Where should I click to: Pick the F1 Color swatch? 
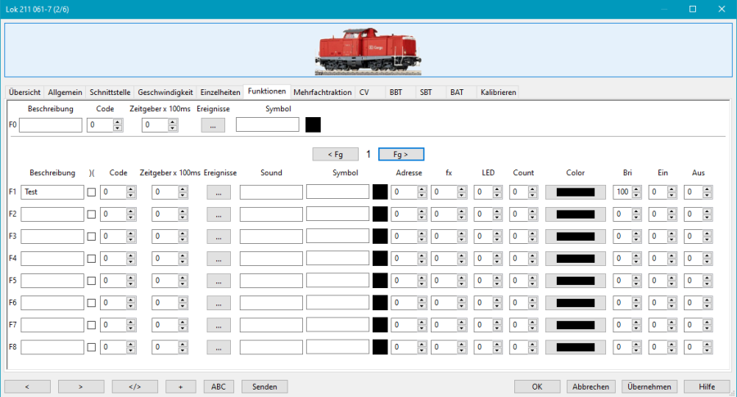pyautogui.click(x=575, y=192)
